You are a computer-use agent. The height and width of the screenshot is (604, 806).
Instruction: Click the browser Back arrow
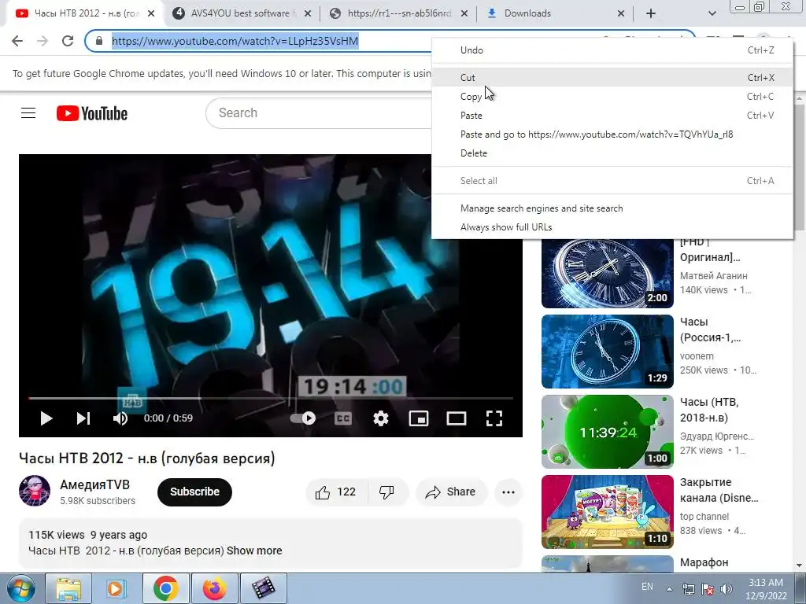[x=17, y=41]
